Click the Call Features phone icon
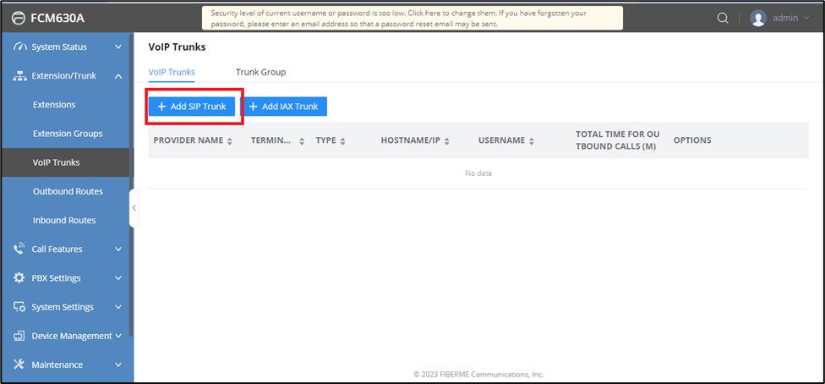Screen dimensions: 825x384 tap(19, 249)
